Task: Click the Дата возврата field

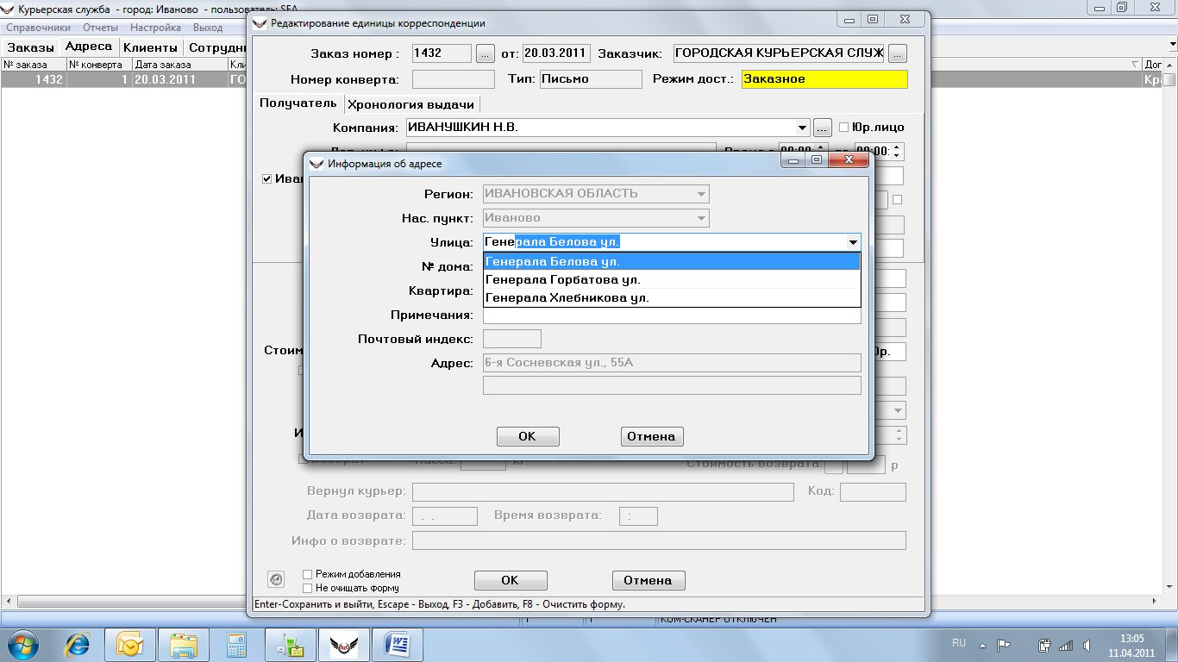Action: coord(445,516)
